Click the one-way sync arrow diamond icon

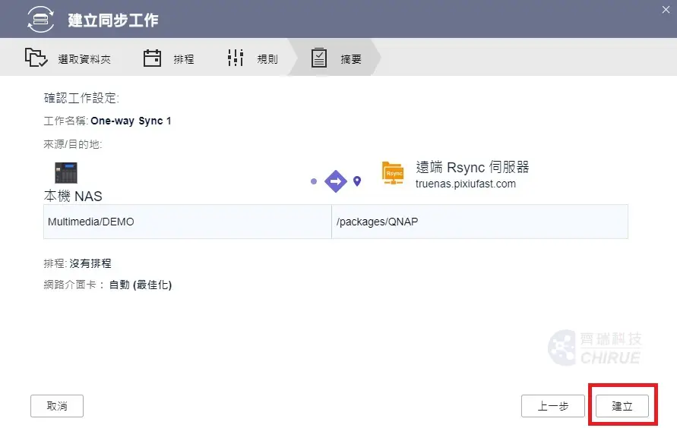(x=336, y=181)
